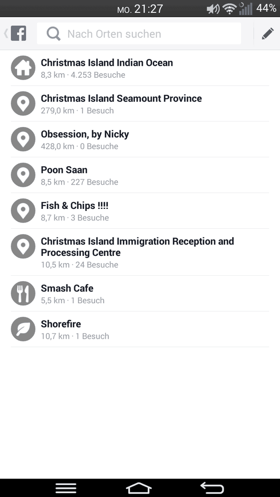The image size is (280, 497).
Task: Select Christmas Island Seamount Province entry
Action: (x=140, y=104)
